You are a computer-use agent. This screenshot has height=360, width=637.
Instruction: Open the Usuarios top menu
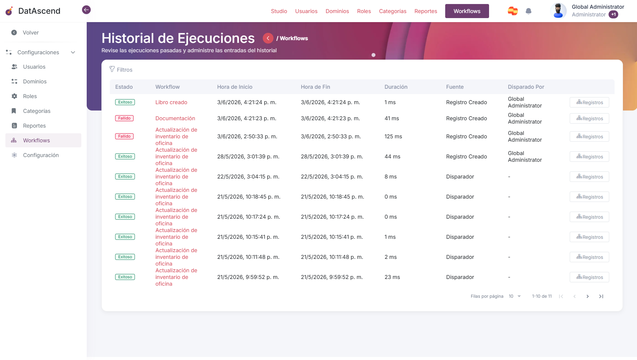click(306, 11)
